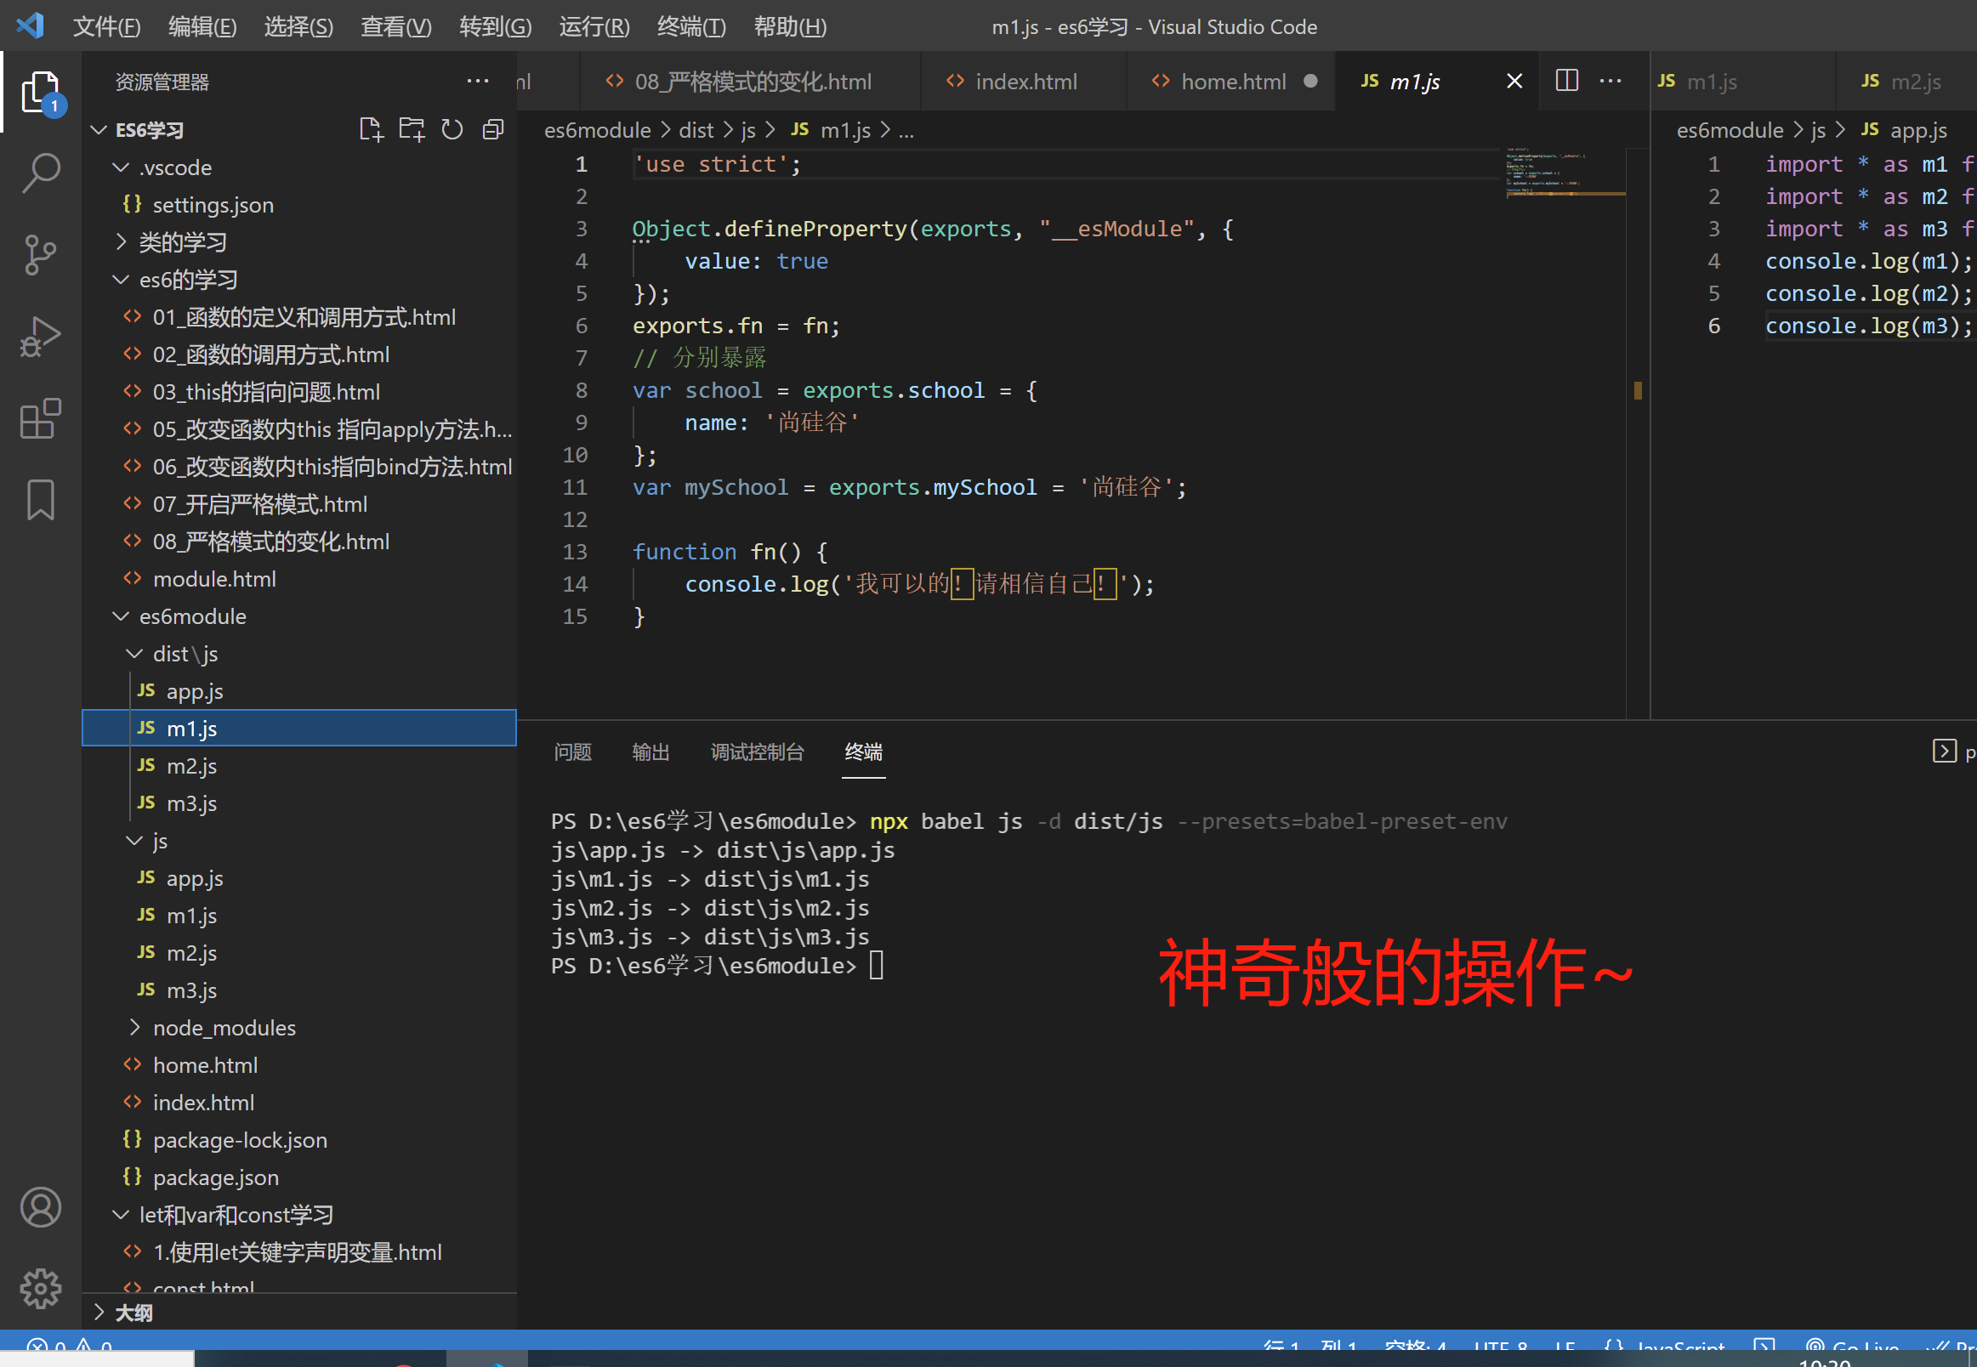Open module.html in explorer
The height and width of the screenshot is (1367, 1977).
coord(300,579)
